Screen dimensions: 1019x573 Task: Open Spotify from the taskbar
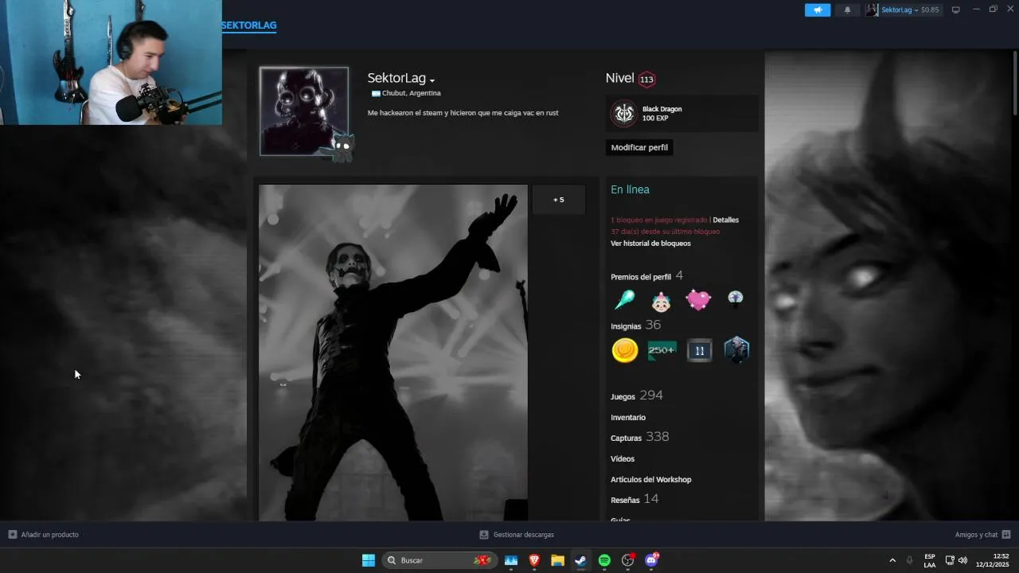click(x=604, y=560)
